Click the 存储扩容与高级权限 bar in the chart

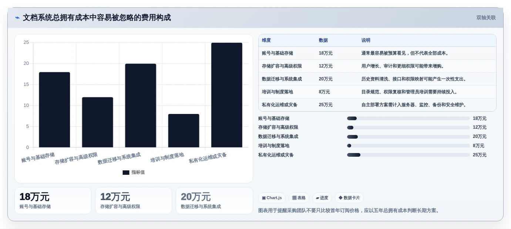97,122
